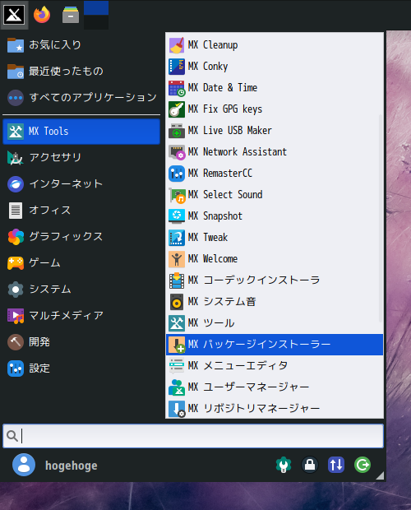
Task: Open MX Live USB Maker
Action: pyautogui.click(x=275, y=131)
